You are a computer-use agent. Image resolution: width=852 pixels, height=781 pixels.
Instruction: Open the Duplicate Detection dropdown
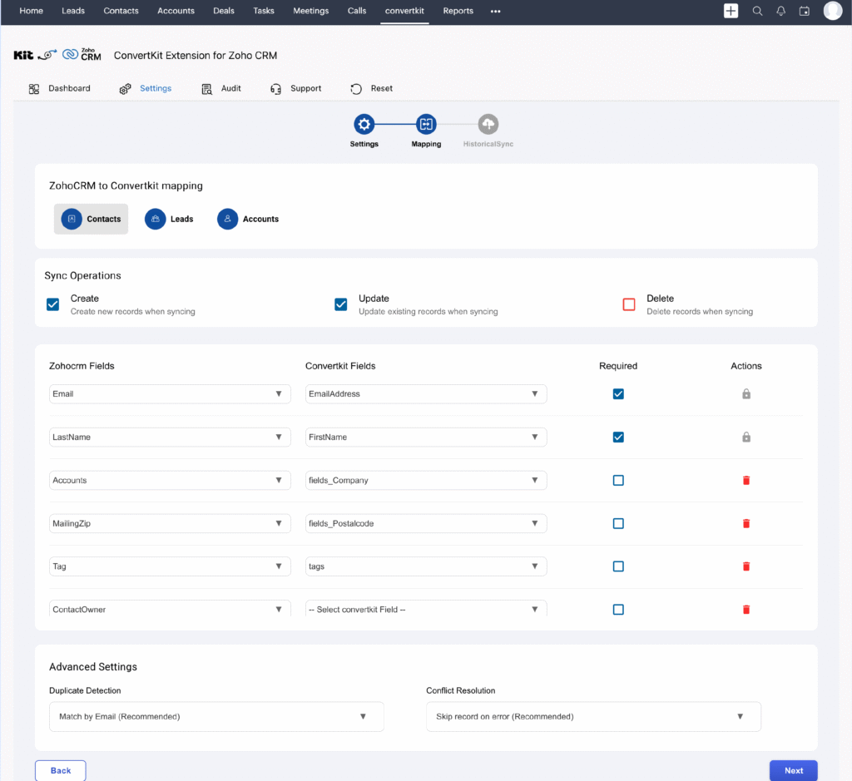tap(216, 716)
